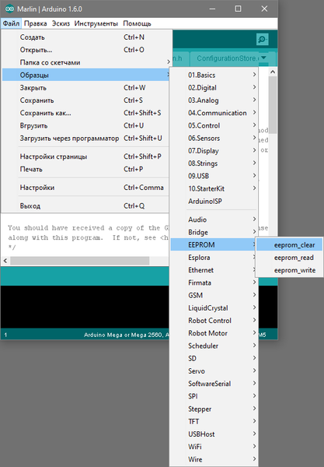The image size is (324, 467).
Task: Open the Инструменты menu
Action: coord(96,23)
